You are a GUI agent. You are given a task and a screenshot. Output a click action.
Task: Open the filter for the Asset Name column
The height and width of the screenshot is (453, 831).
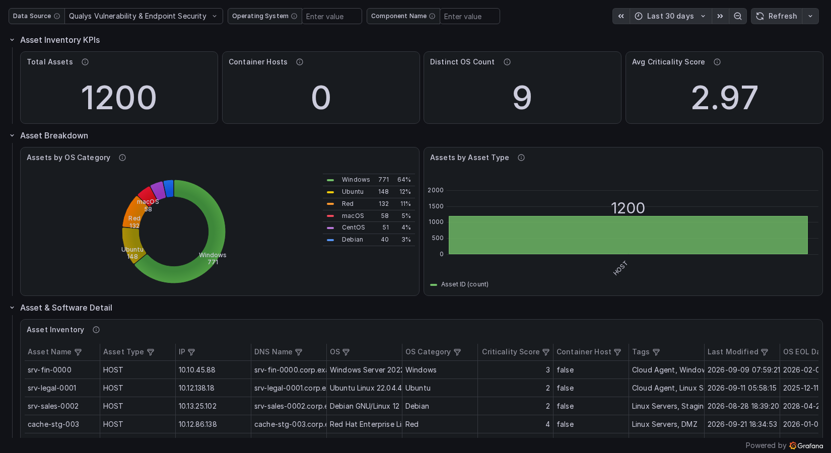click(x=78, y=352)
